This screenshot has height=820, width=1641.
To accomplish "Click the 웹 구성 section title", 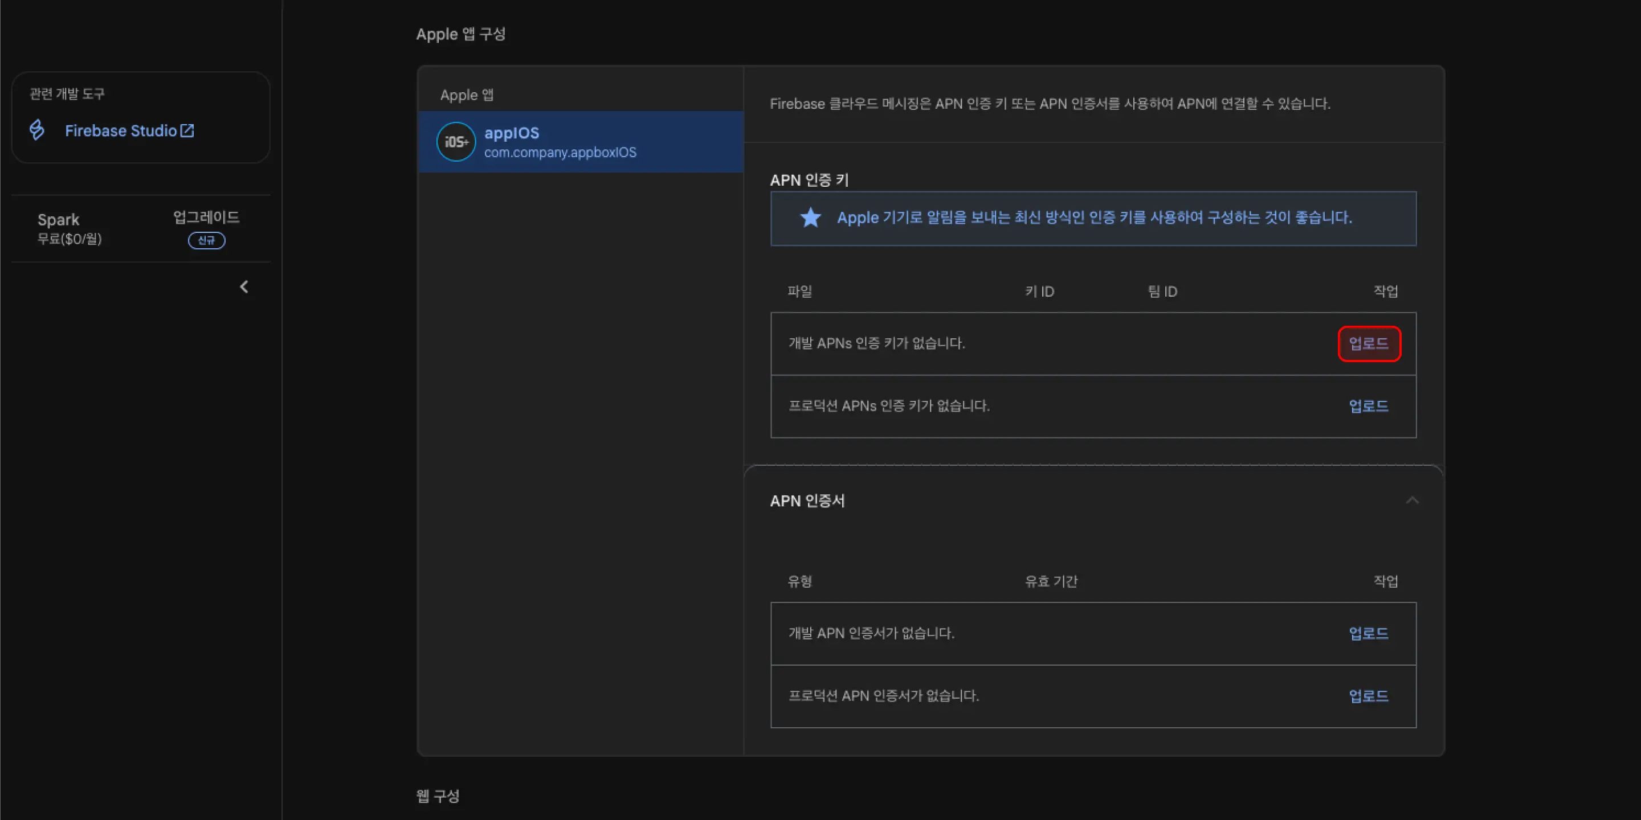I will [438, 796].
